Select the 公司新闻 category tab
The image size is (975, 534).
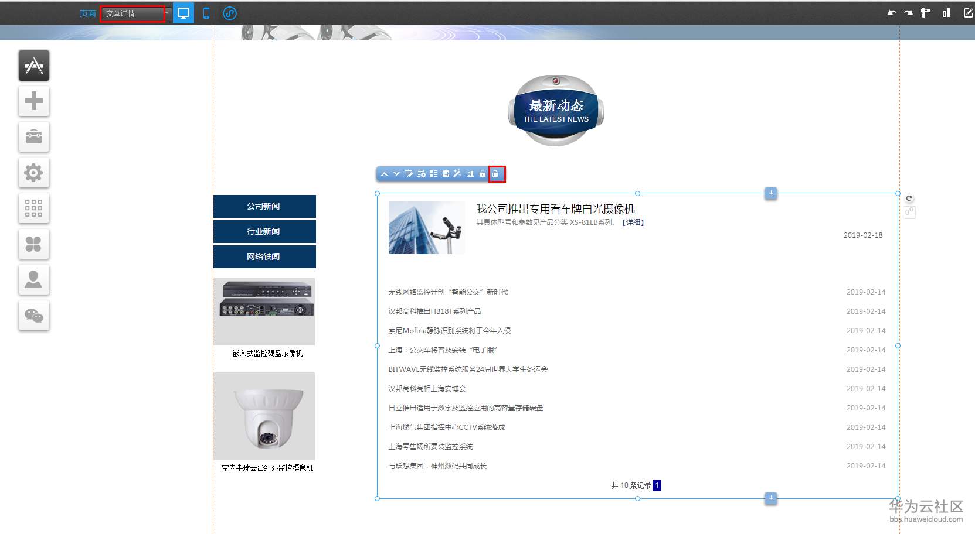click(264, 206)
